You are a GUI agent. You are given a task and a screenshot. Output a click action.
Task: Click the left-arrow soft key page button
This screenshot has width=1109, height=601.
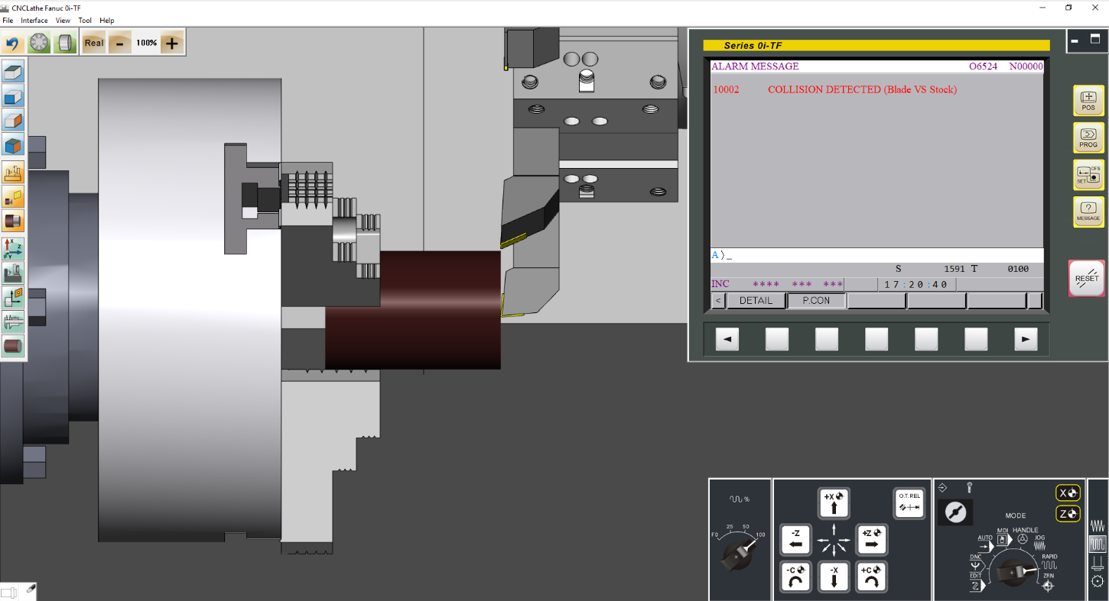(x=727, y=338)
